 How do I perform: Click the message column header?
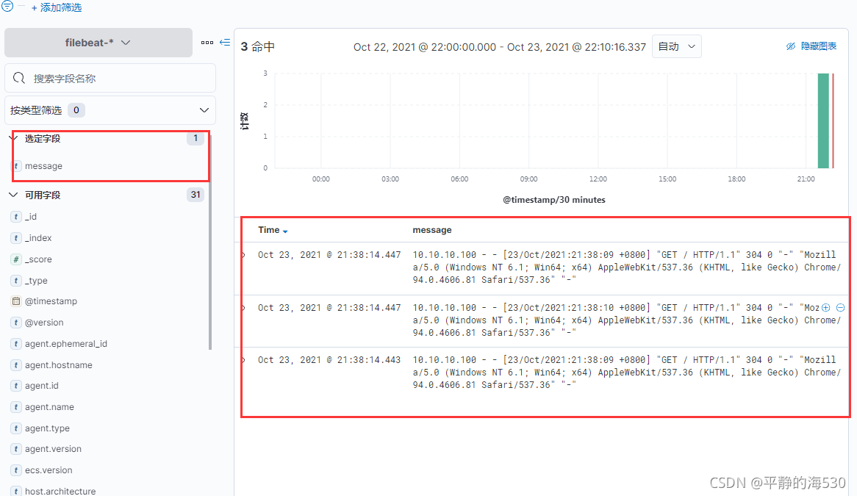[431, 231]
